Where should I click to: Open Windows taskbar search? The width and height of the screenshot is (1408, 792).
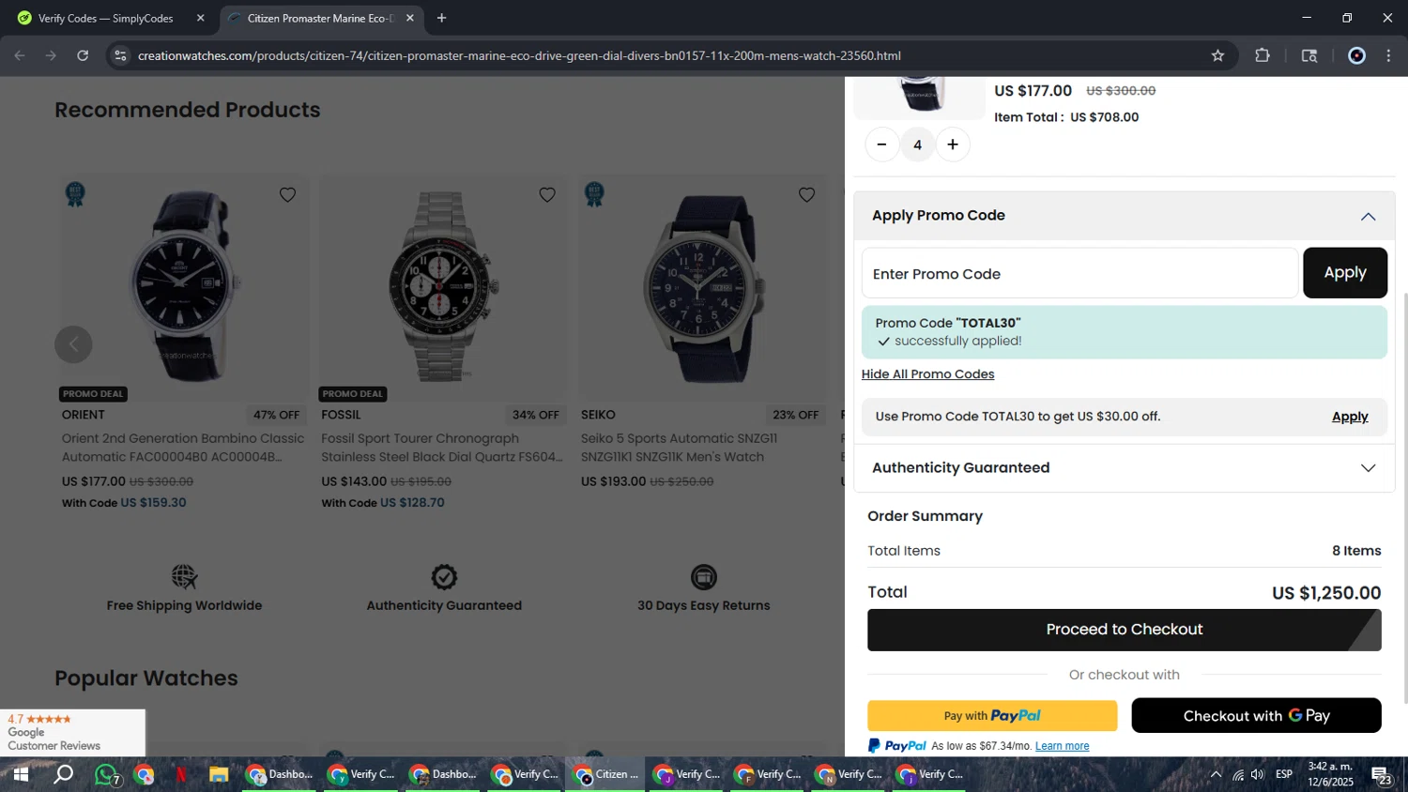[x=63, y=774]
